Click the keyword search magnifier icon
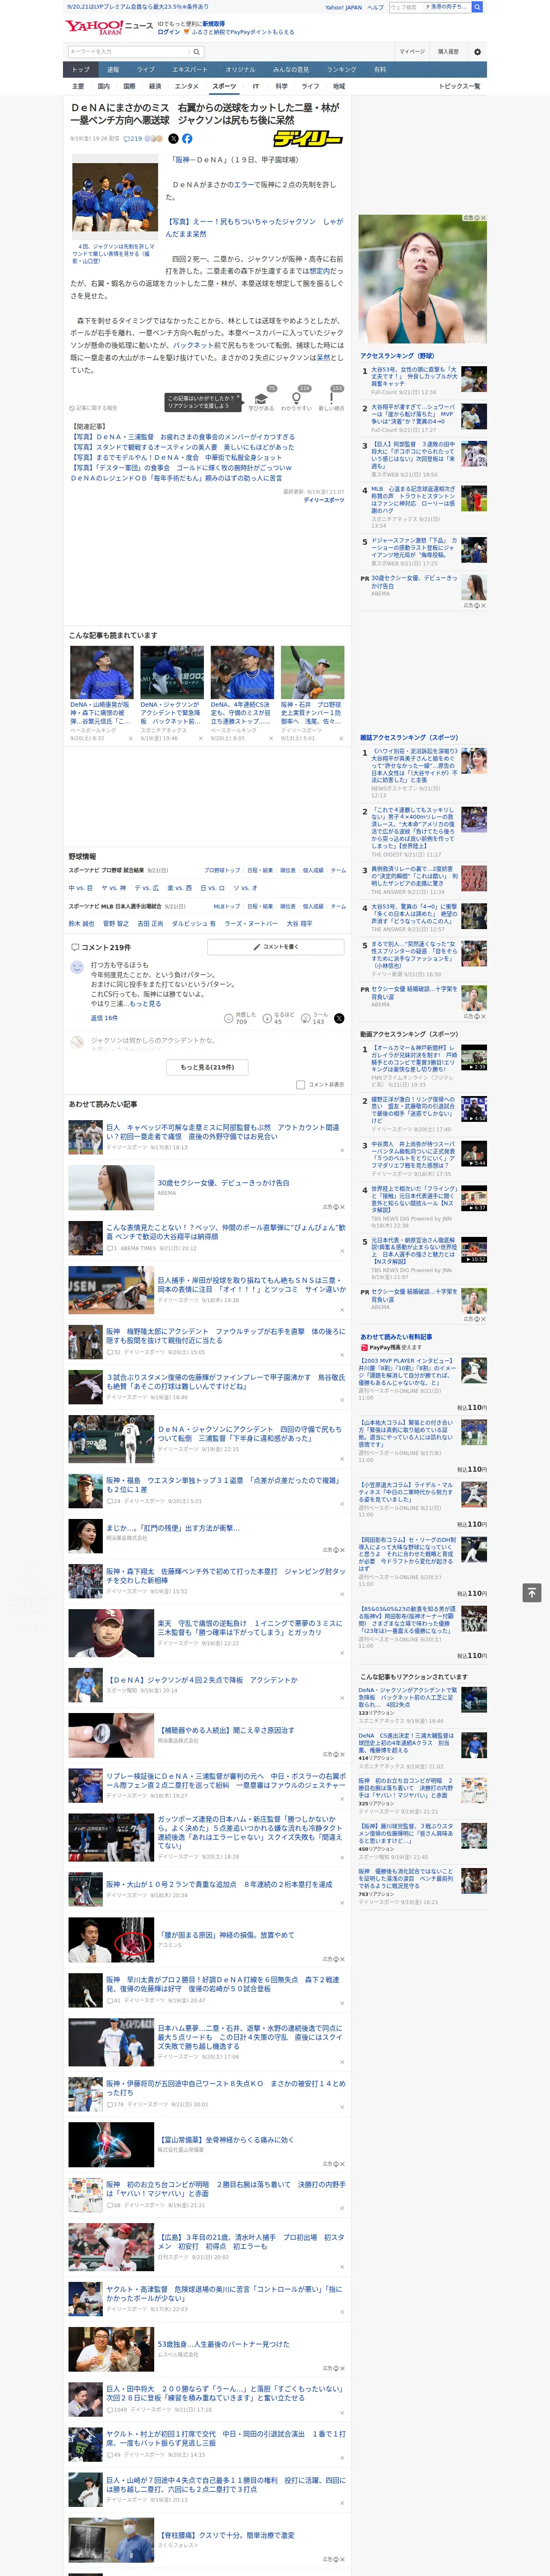This screenshot has height=2576, width=550. click(x=197, y=52)
